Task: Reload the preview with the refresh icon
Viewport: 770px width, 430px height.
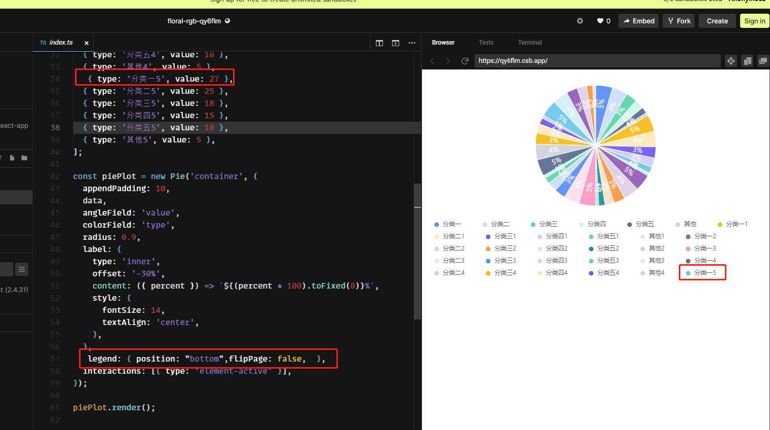Action: (465, 60)
